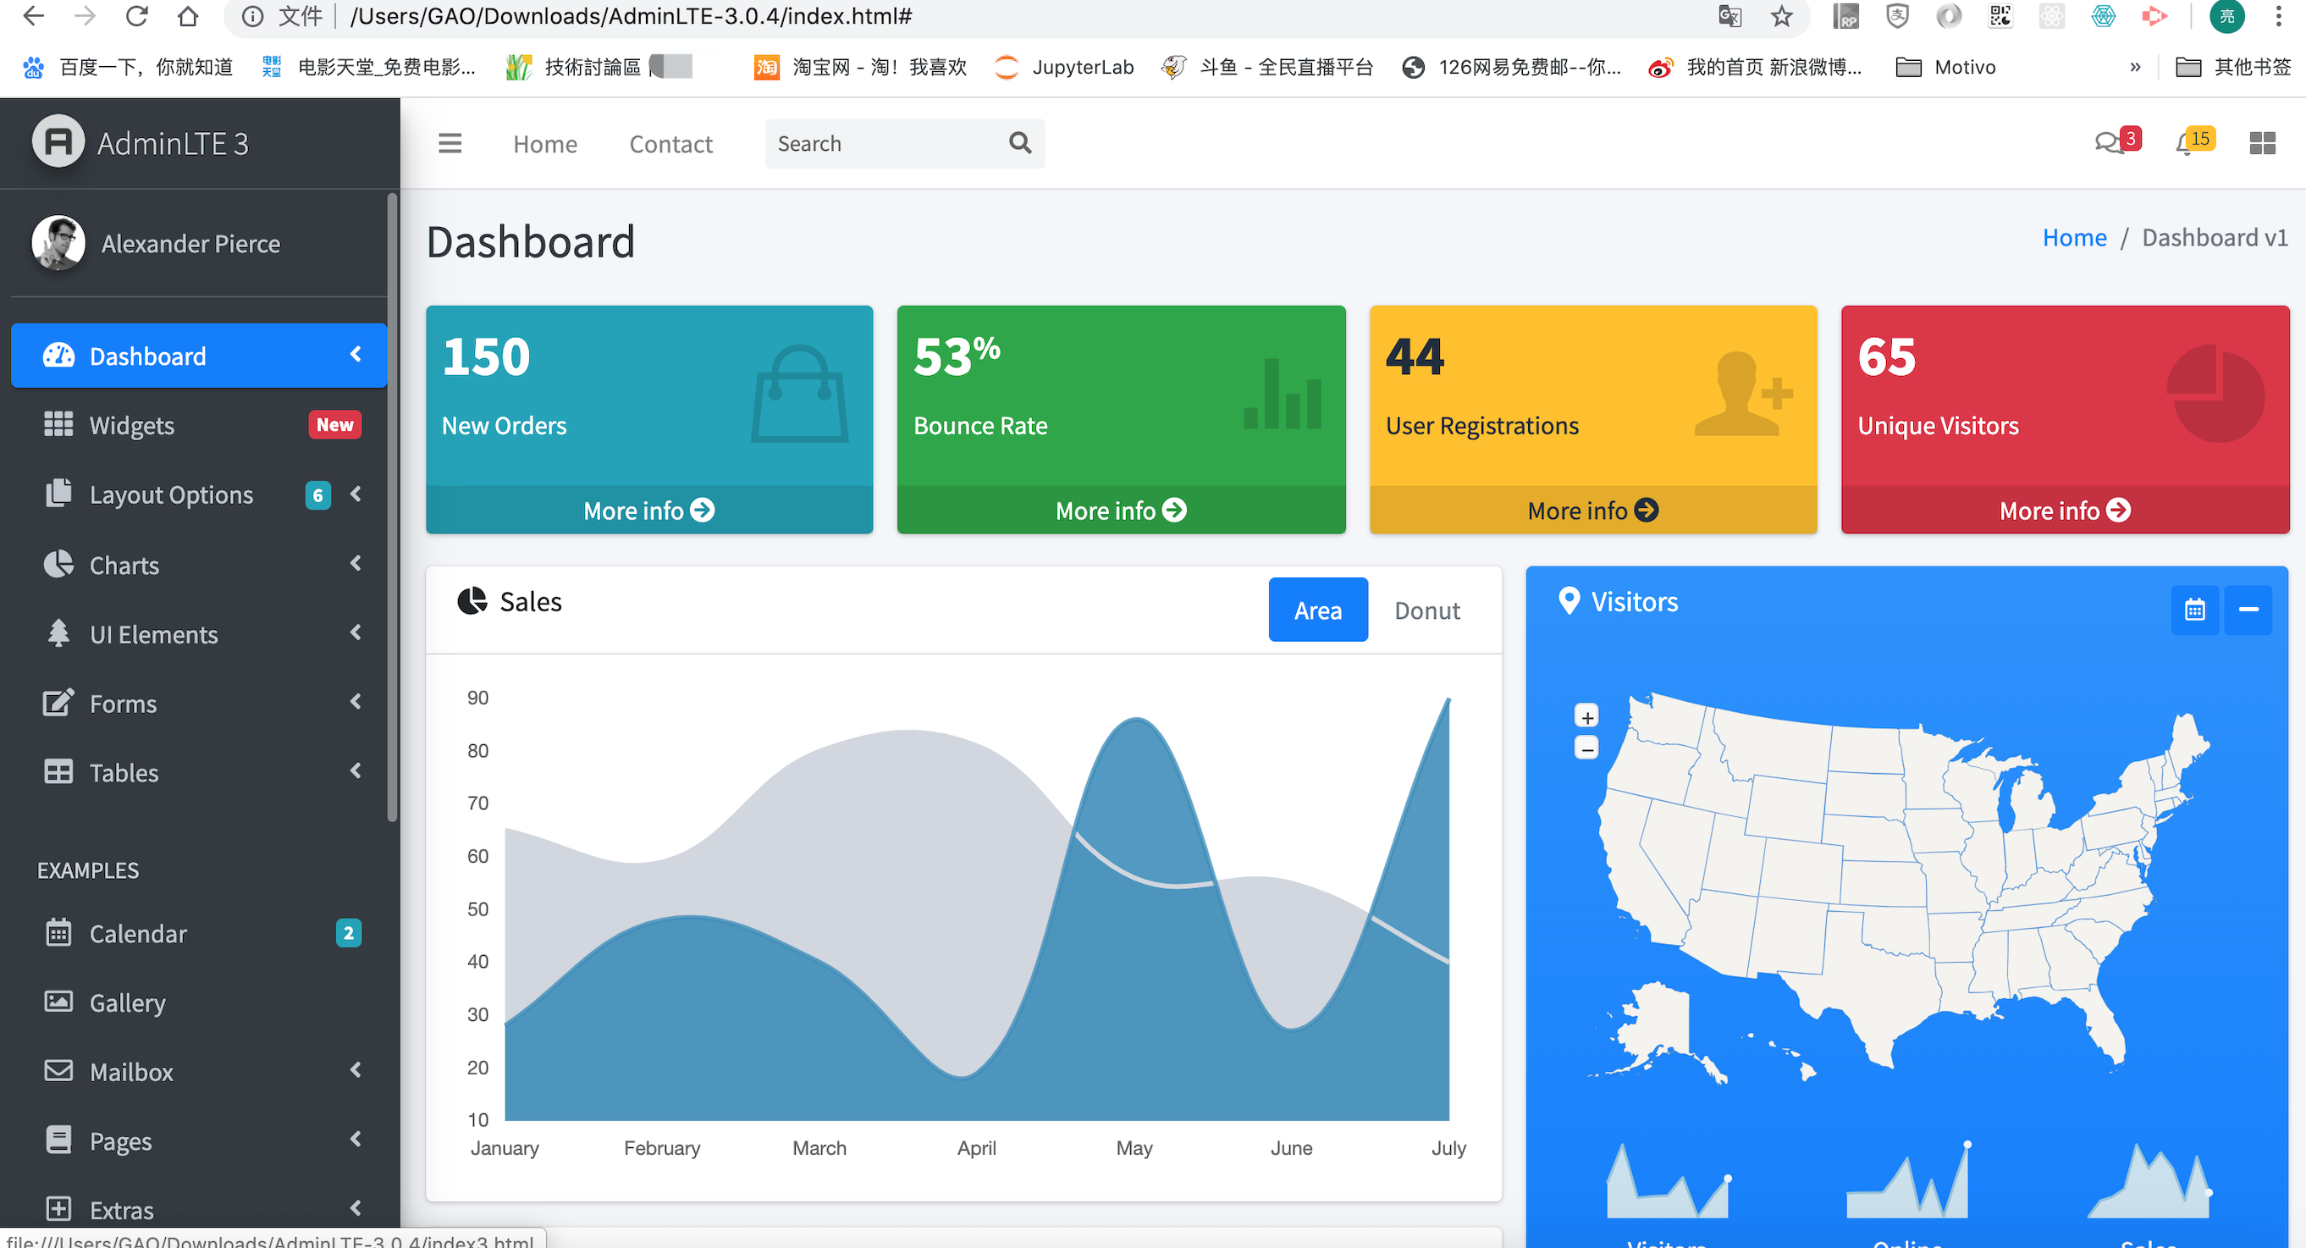Select the Area tab in Sales
Screen dimensions: 2306x1248
[x=1317, y=610]
